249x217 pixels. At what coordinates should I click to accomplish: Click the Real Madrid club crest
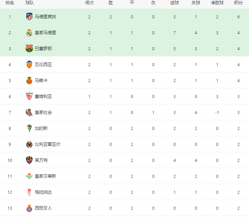(29, 33)
